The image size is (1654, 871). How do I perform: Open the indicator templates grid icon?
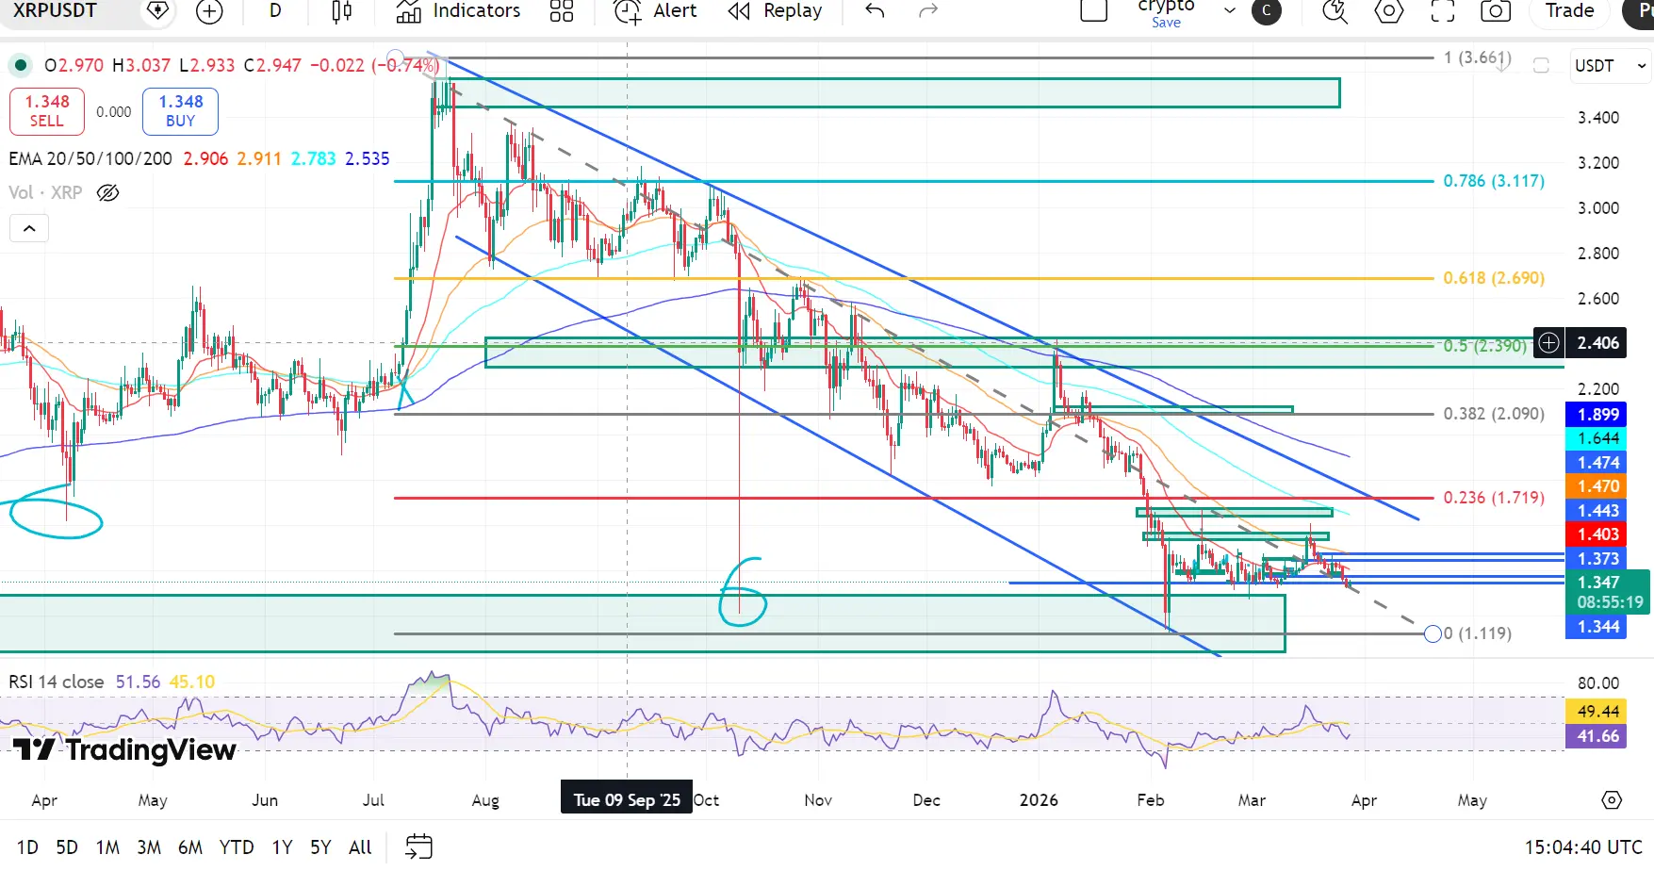562,11
